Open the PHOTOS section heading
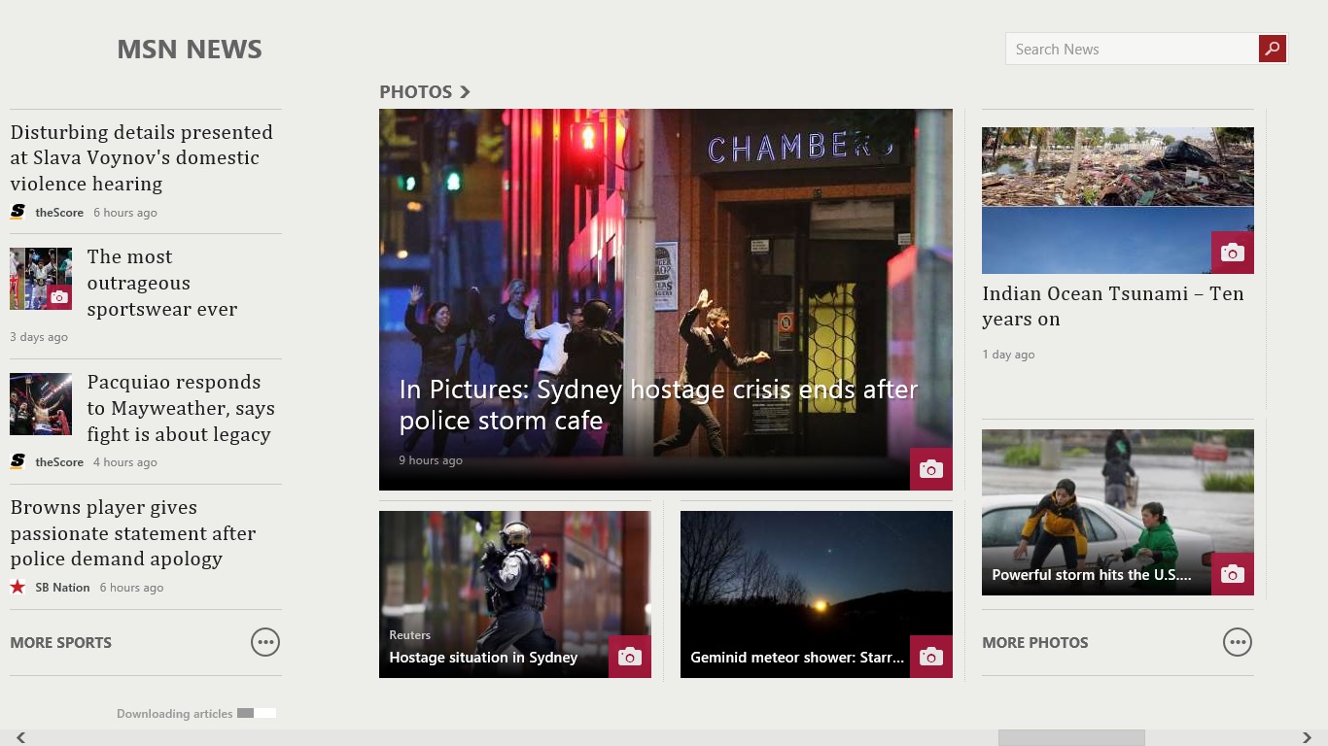 pos(416,91)
